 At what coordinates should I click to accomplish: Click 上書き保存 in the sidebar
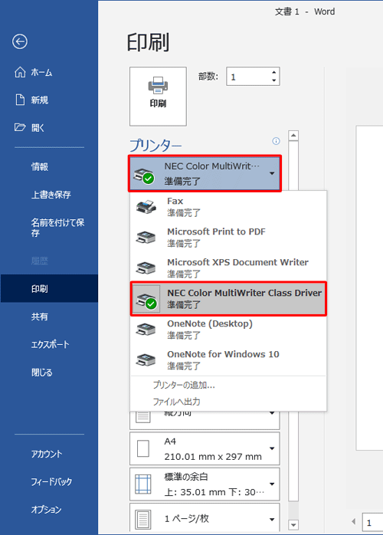coord(51,195)
